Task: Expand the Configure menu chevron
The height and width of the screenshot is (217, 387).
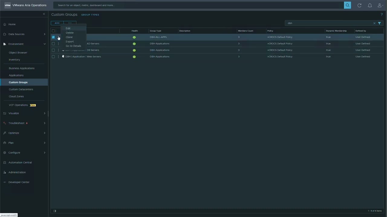Action: tap(44, 153)
